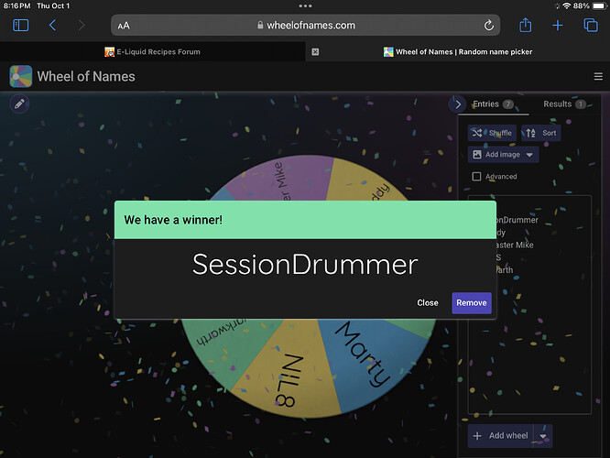
Task: Tap the three-dot multitasking indicator
Action: click(305, 5)
